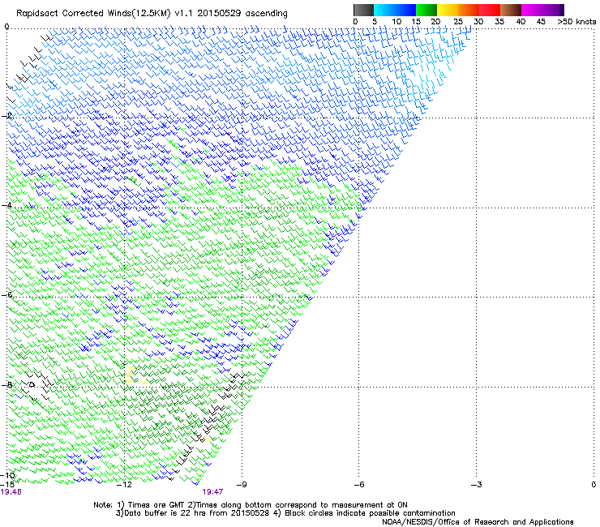
Task: Click the black contamination circle near latitude -8
Action: (x=32, y=383)
